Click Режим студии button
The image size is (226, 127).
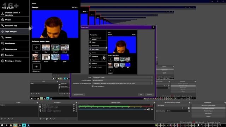point(208,111)
